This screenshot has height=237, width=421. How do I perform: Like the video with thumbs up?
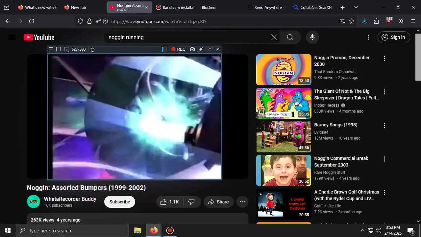pos(169,202)
